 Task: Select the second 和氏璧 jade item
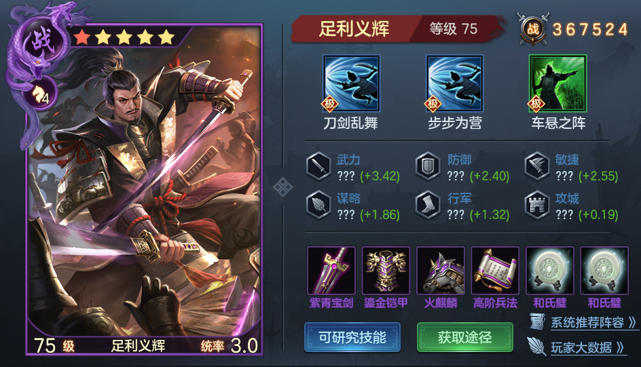[604, 270]
